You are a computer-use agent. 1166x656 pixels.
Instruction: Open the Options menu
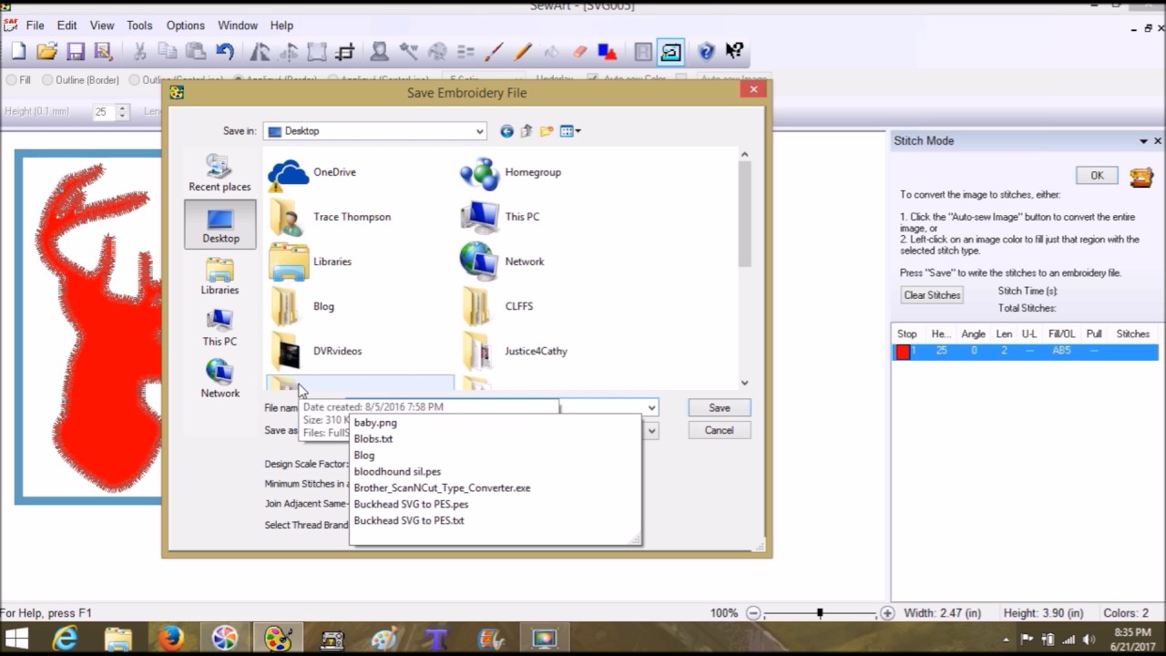pyautogui.click(x=186, y=26)
